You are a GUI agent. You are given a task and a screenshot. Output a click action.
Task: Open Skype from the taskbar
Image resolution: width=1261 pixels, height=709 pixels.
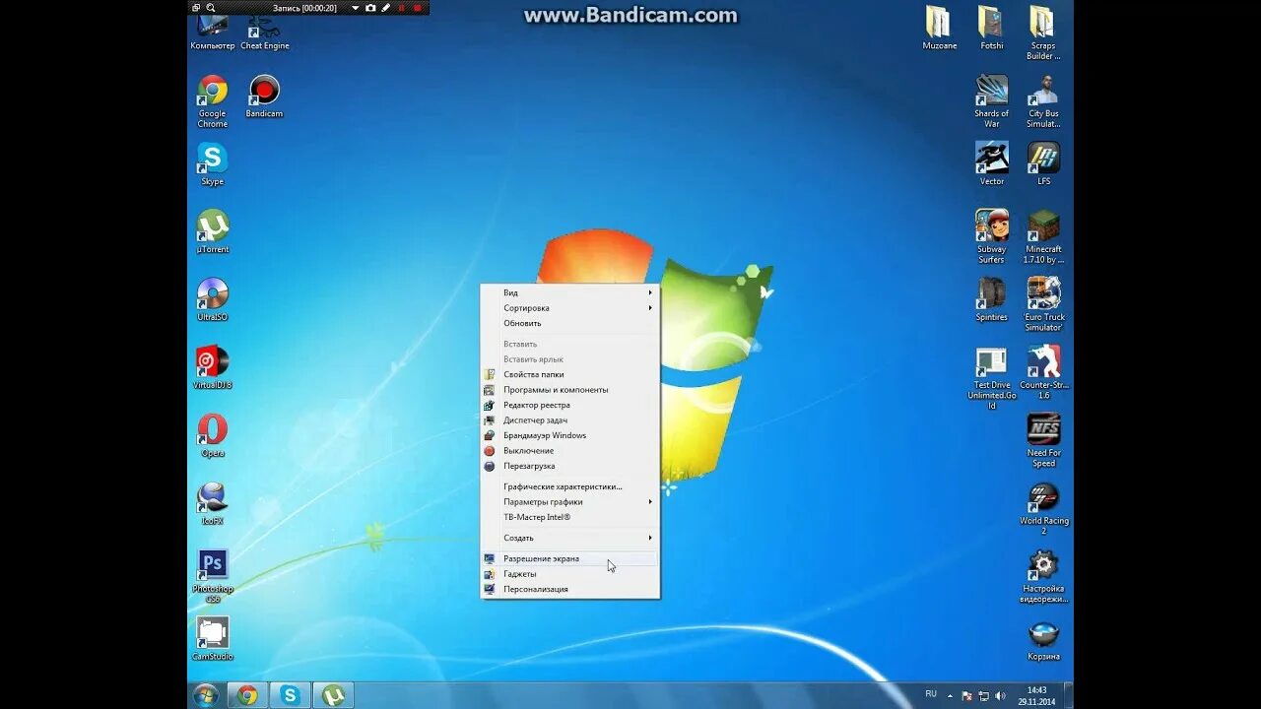point(290,695)
